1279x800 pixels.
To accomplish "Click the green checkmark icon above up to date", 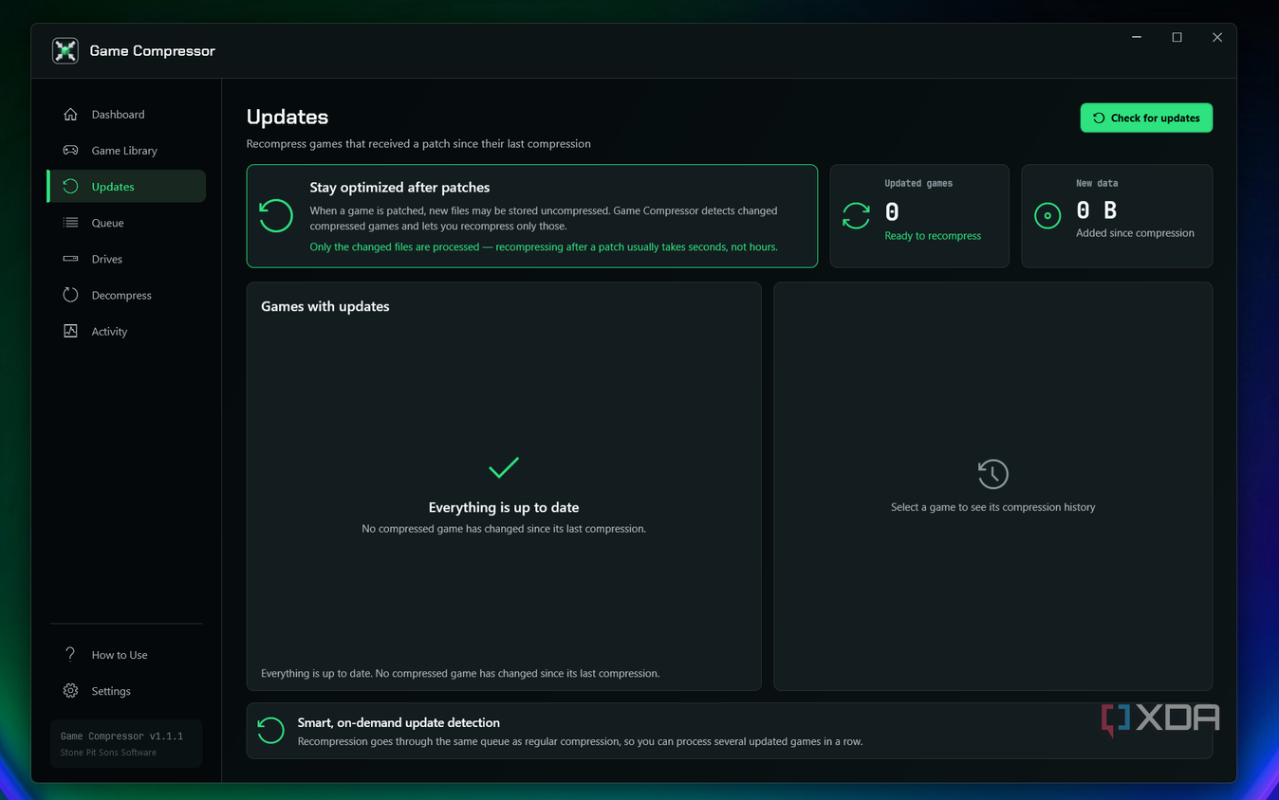I will tap(503, 467).
